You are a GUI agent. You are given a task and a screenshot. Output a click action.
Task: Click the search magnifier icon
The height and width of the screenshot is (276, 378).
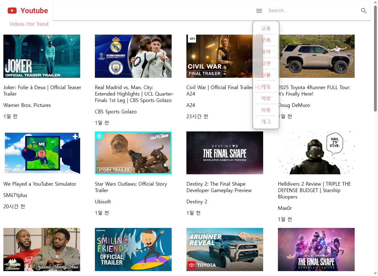click(364, 11)
